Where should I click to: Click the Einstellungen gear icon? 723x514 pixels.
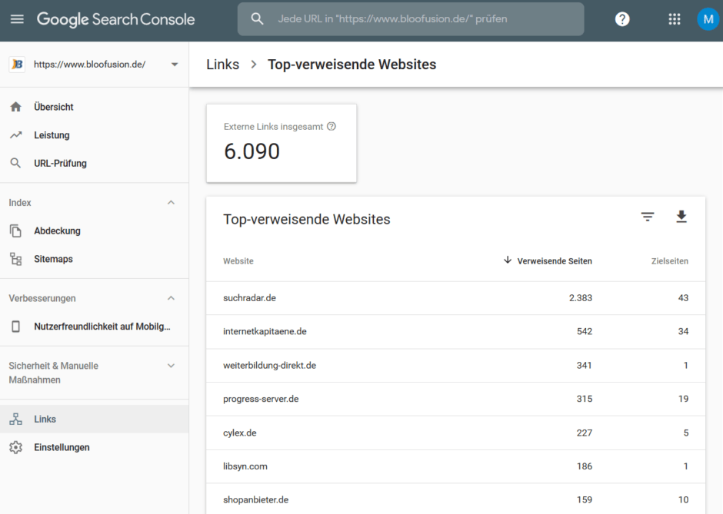15,447
